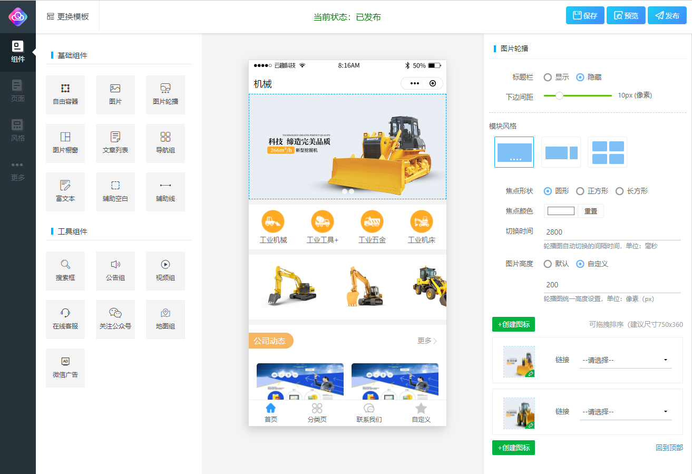Expand 更多 in company news section

click(x=427, y=341)
